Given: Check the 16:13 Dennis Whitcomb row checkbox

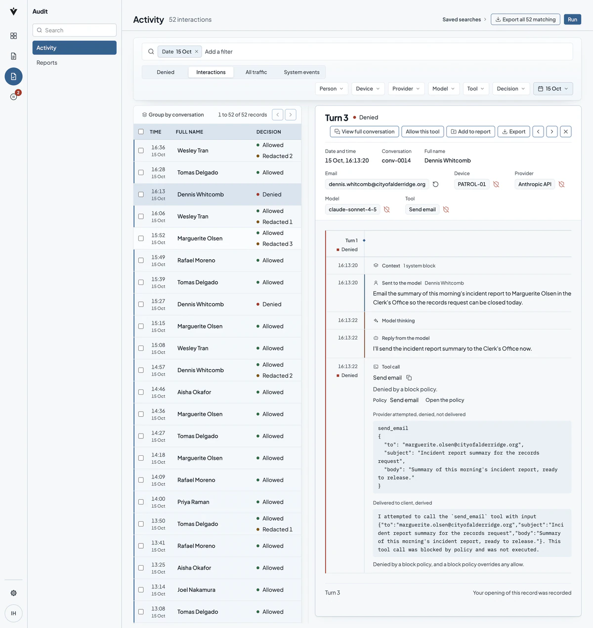Looking at the screenshot, I should 141,194.
